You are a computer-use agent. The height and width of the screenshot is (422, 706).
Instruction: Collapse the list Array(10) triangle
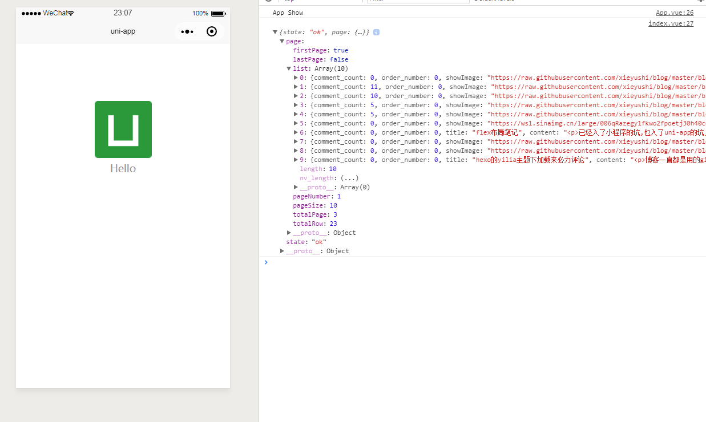[x=289, y=69]
